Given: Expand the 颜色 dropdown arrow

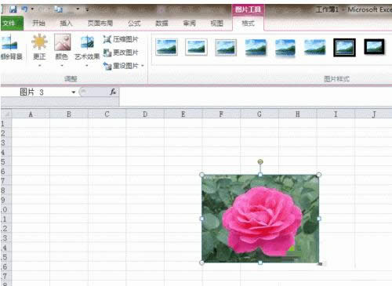Looking at the screenshot, I should (62, 66).
